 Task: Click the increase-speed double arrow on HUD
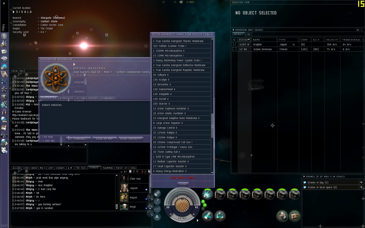click(x=196, y=207)
